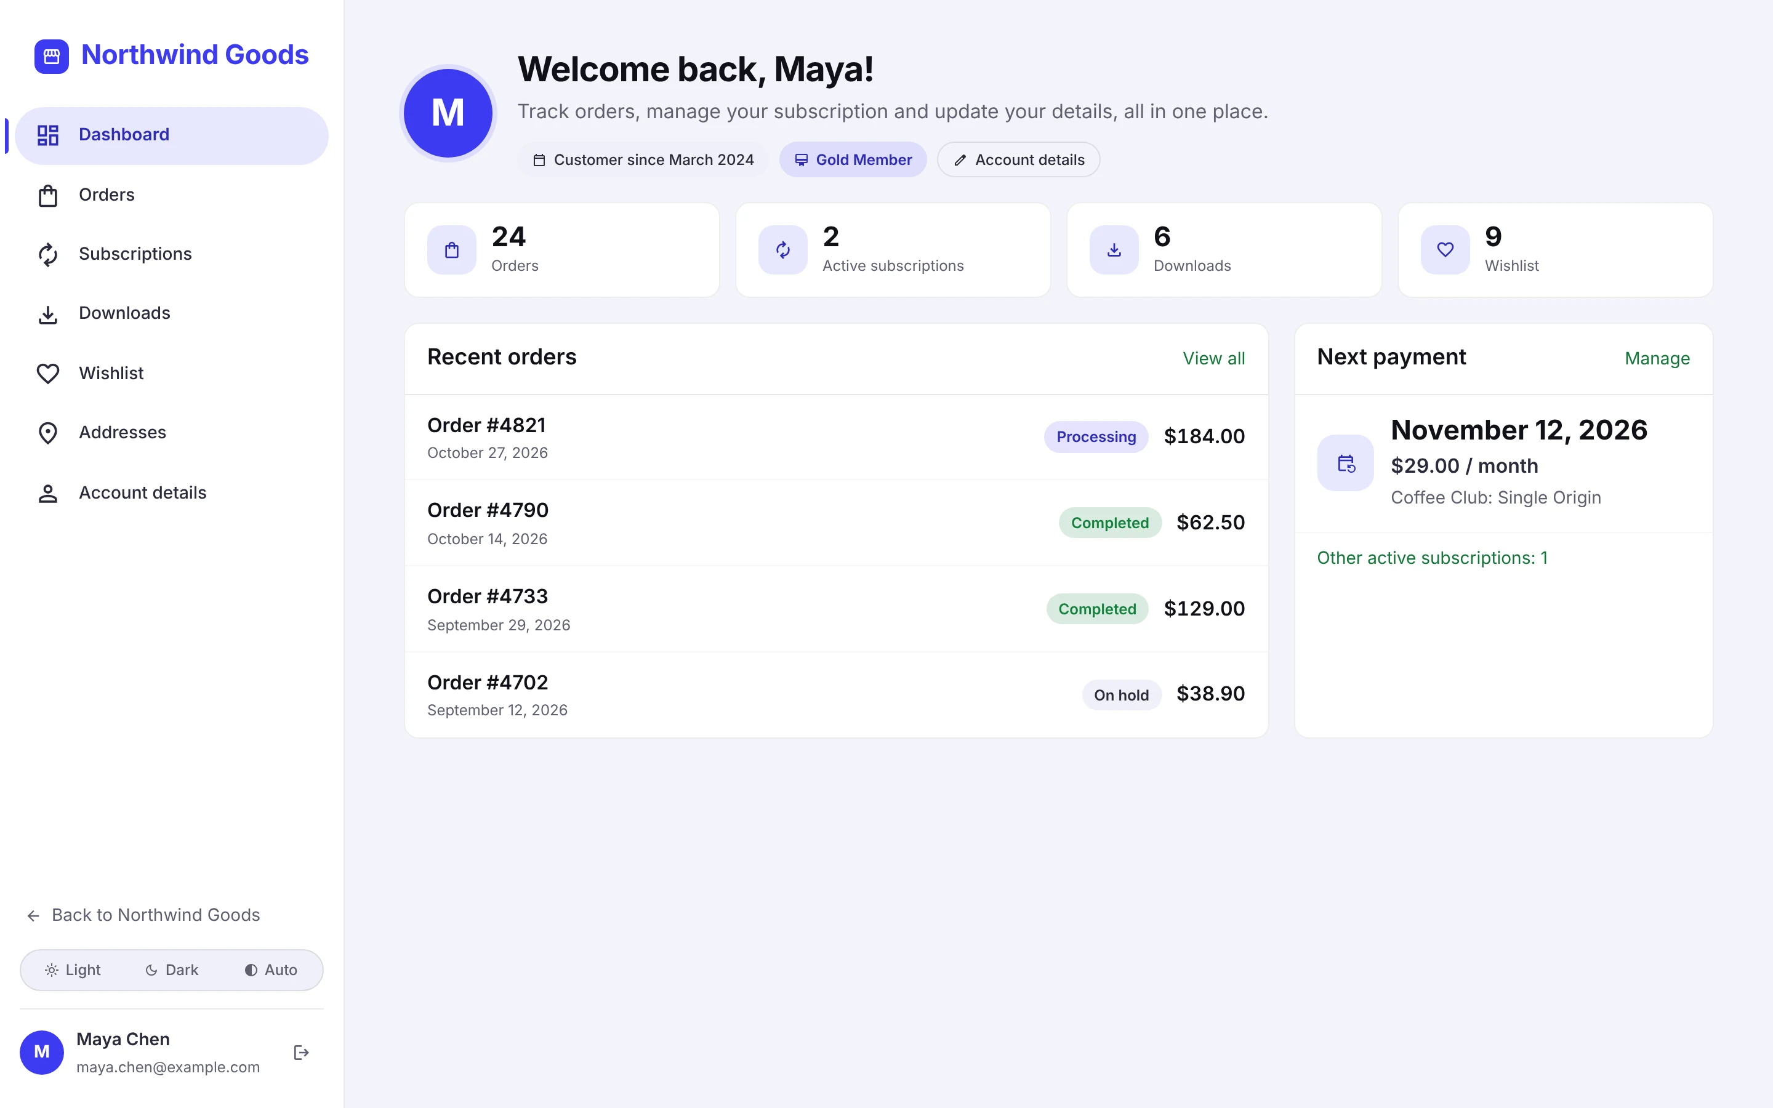Viewport: 1773px width, 1108px height.
Task: Click the back arrow icon before Back to Northwind Goods
Action: pyautogui.click(x=33, y=916)
